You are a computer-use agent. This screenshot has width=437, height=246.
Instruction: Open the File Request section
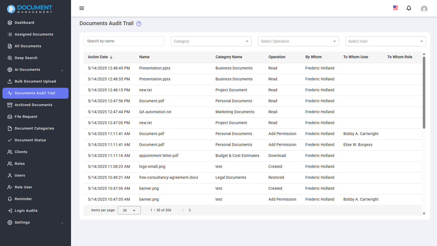click(26, 117)
